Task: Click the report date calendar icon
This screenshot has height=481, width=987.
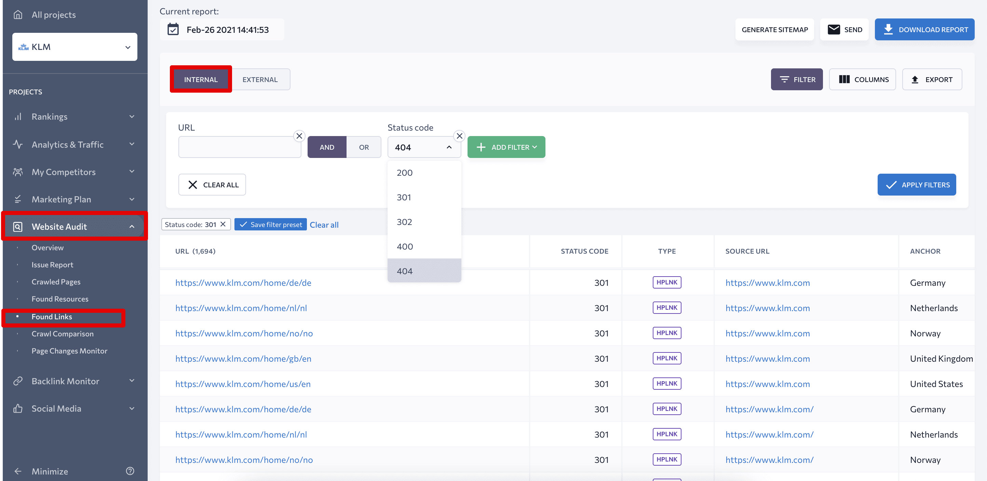Action: point(173,29)
